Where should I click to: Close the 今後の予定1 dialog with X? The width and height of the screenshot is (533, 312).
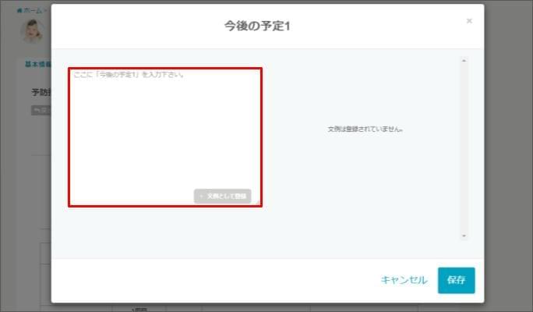[x=469, y=21]
